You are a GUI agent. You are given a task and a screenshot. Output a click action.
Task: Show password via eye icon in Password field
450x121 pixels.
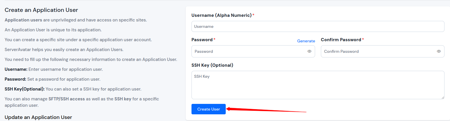pos(309,51)
